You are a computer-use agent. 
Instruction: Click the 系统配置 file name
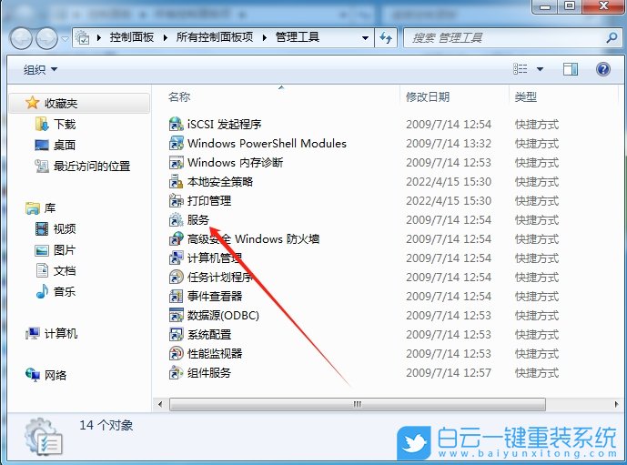(209, 335)
